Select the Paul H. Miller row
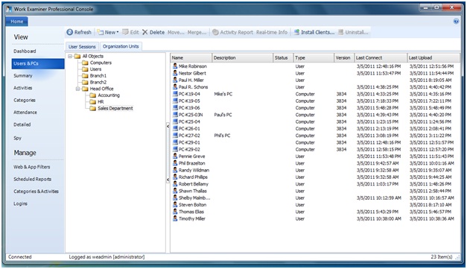467x269 pixels. 315,80
